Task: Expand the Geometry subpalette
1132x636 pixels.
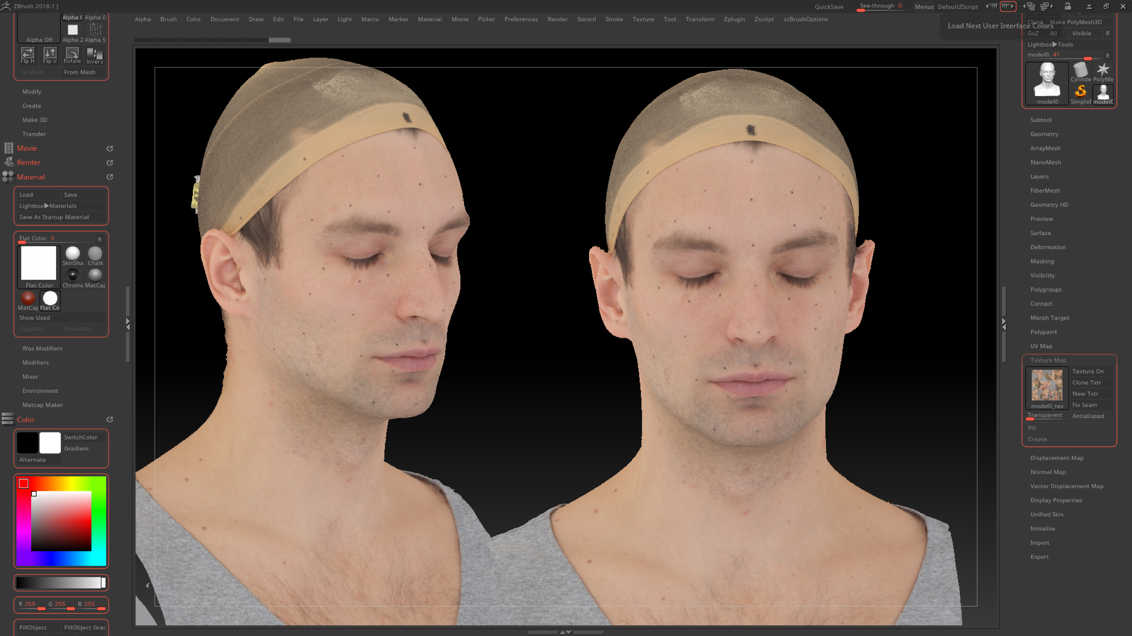Action: [1044, 134]
